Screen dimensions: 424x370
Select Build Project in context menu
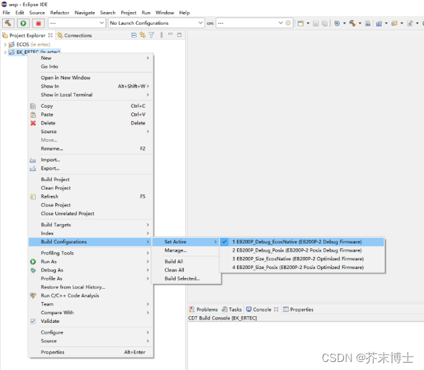click(91, 180)
